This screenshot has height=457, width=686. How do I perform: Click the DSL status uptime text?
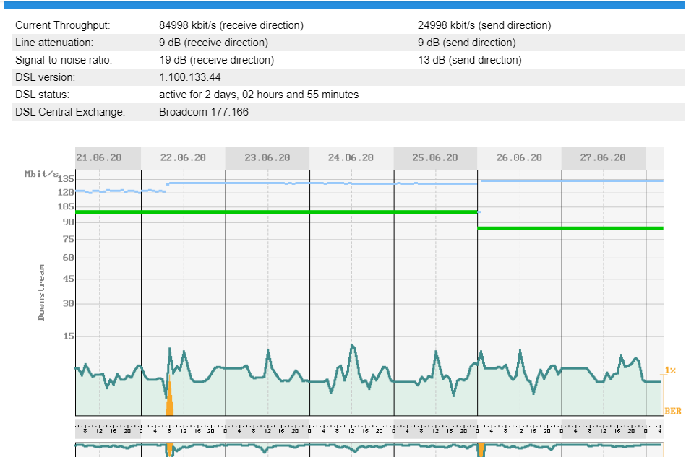click(258, 95)
